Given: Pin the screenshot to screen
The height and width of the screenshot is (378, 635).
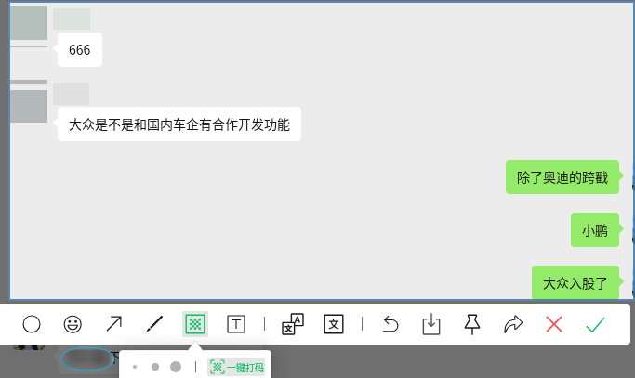Looking at the screenshot, I should pos(472,324).
